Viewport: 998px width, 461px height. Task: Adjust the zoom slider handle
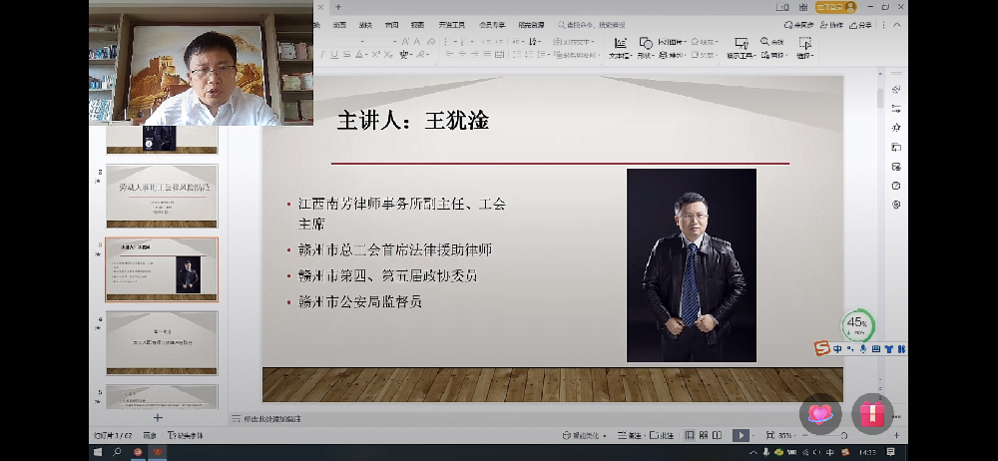click(844, 435)
